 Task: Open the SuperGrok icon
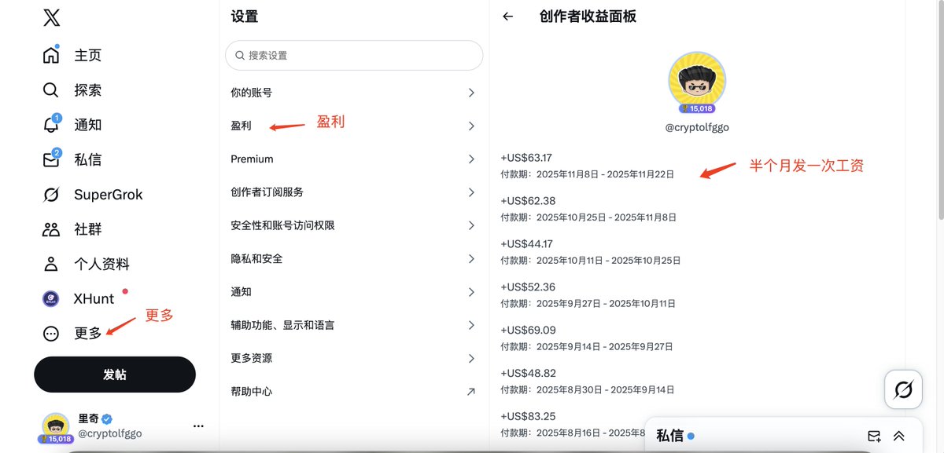coord(51,195)
